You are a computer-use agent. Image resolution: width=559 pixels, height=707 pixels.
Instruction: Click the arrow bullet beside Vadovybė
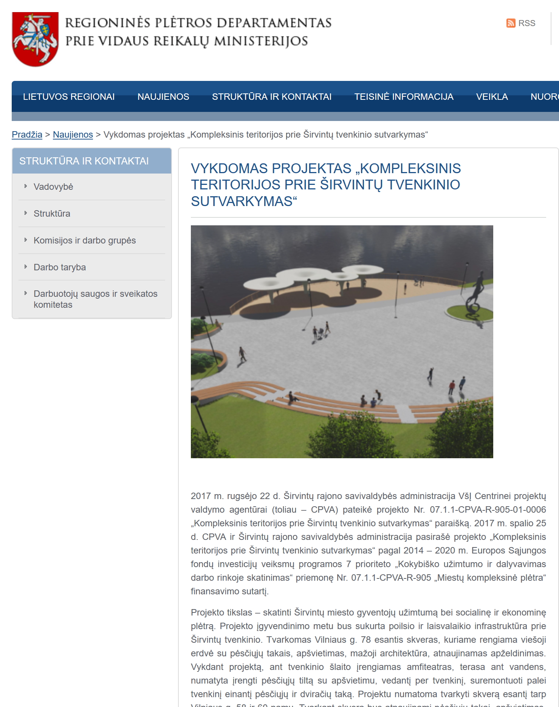click(x=26, y=186)
